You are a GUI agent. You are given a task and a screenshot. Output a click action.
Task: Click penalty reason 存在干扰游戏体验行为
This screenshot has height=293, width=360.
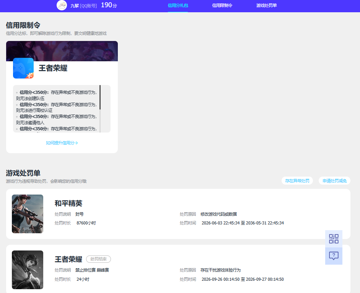click(x=220, y=270)
